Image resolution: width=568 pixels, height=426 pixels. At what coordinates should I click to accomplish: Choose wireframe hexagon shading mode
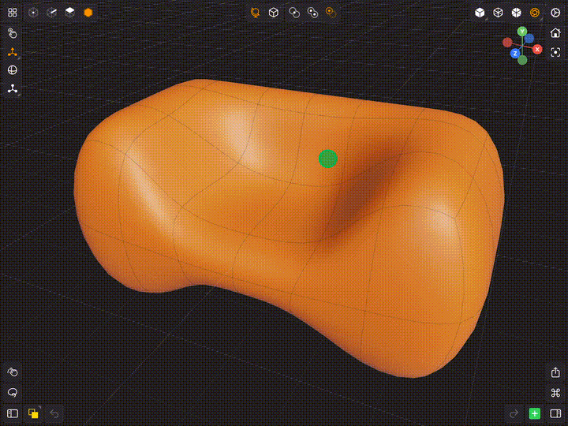[498, 13]
